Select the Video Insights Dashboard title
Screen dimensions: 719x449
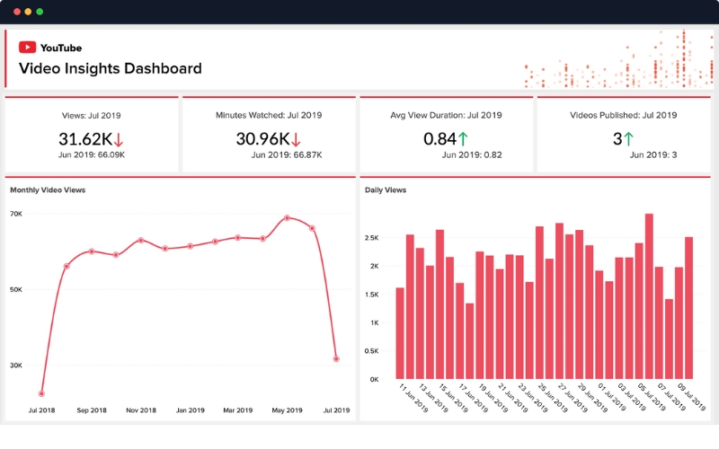pyautogui.click(x=110, y=68)
